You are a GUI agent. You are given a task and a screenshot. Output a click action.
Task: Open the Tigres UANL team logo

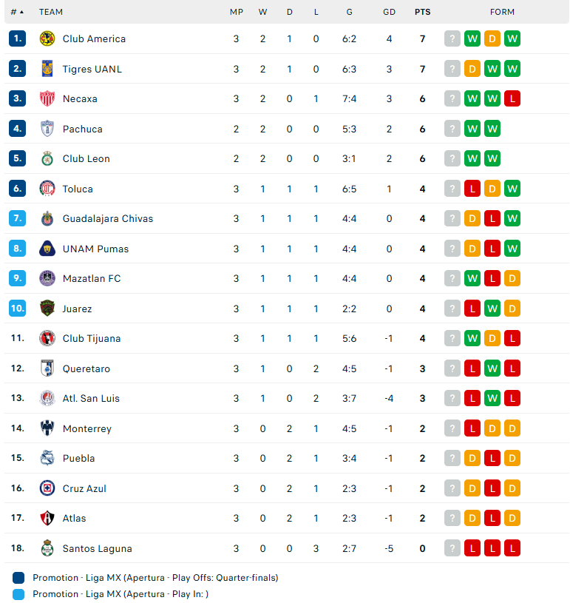(x=47, y=69)
